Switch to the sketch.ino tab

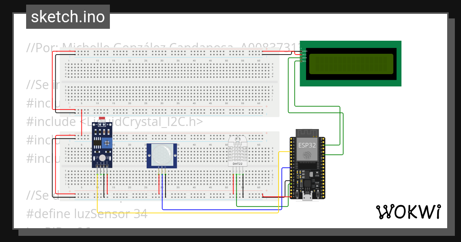click(68, 17)
